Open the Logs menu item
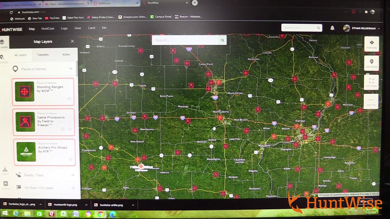The image size is (390, 219). 64,28
